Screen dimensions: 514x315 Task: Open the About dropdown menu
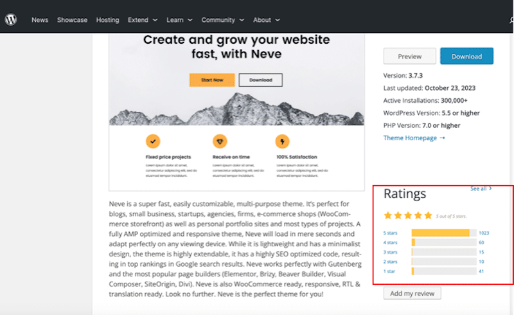pos(266,20)
